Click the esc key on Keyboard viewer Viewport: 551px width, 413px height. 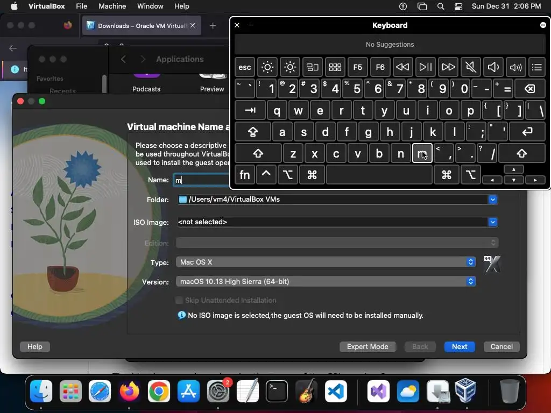click(x=245, y=67)
